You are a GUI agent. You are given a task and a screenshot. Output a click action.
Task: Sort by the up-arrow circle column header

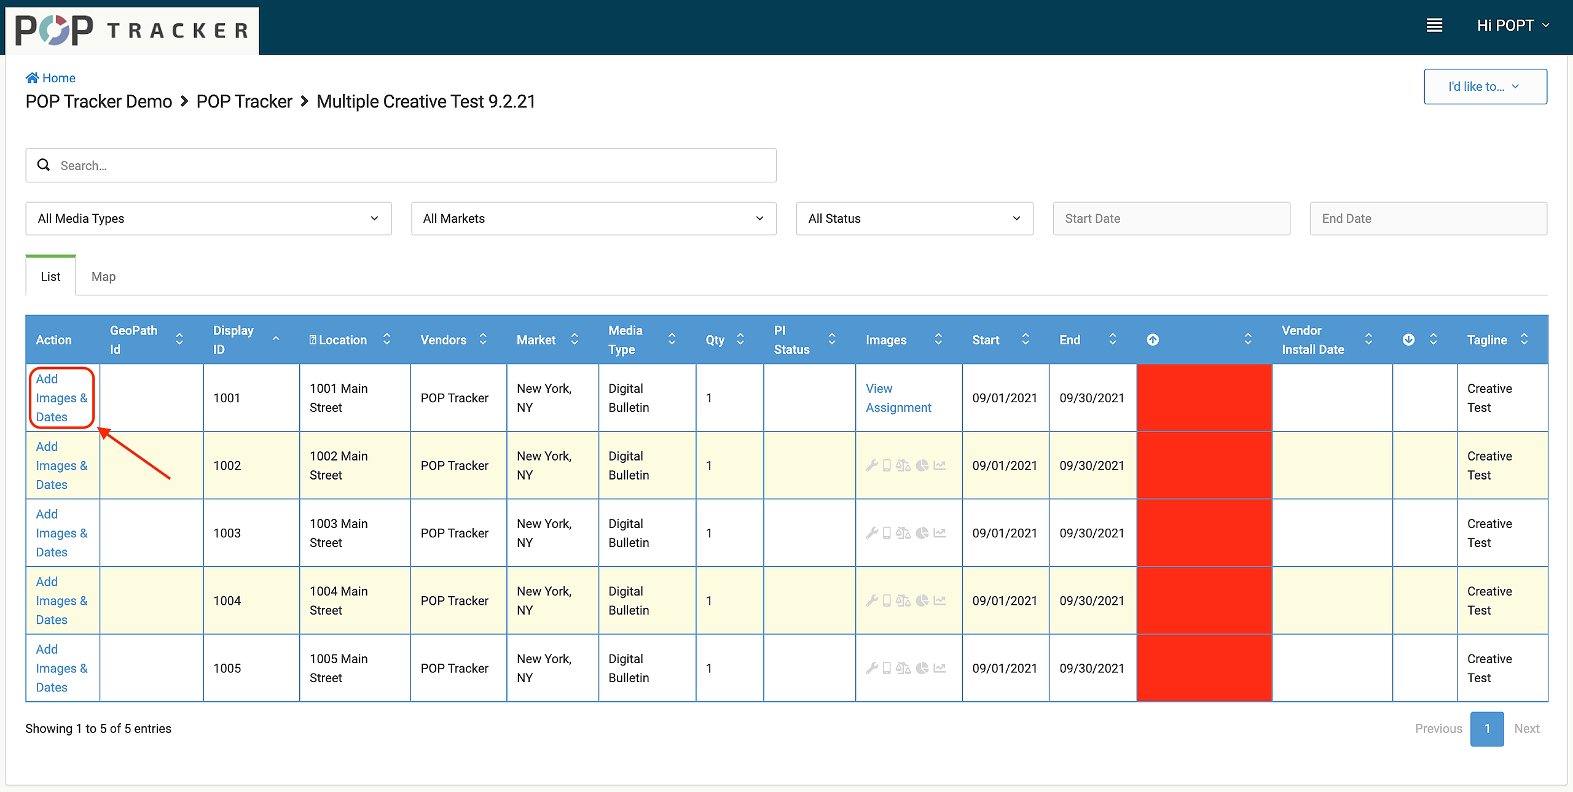(x=1153, y=340)
